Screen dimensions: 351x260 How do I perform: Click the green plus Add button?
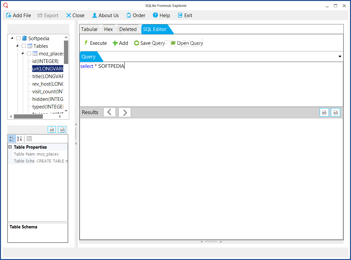coord(120,43)
